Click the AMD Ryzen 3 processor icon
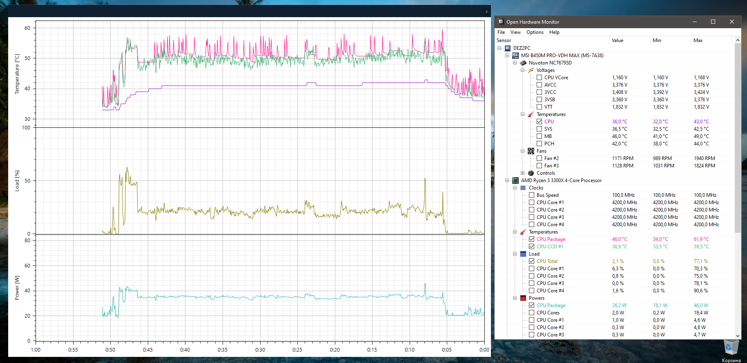The width and height of the screenshot is (747, 363). click(x=515, y=180)
